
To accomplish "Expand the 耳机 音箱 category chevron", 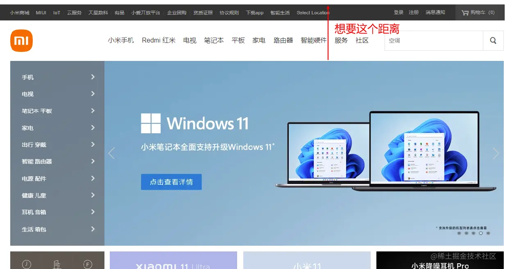I will (x=93, y=212).
